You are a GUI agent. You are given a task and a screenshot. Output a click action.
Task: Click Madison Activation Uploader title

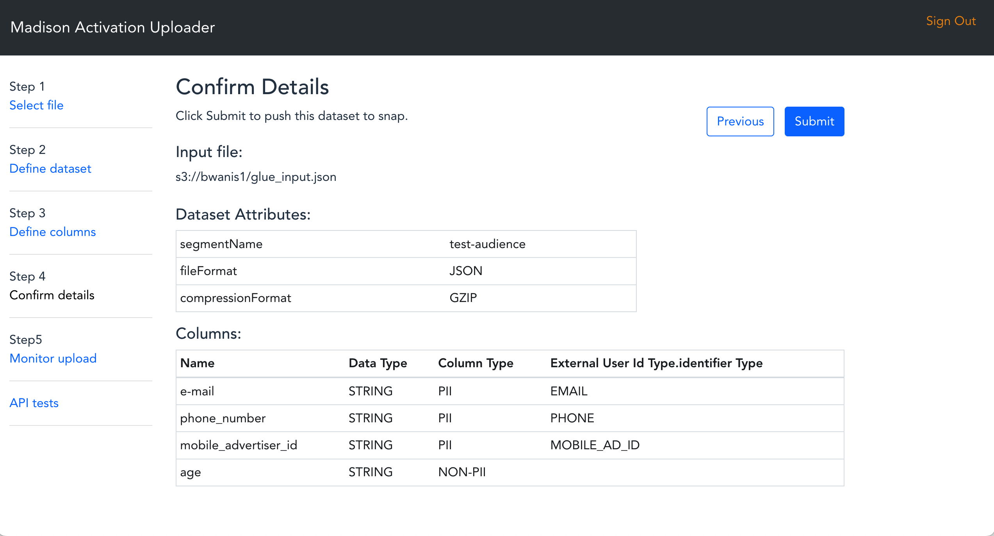click(112, 27)
